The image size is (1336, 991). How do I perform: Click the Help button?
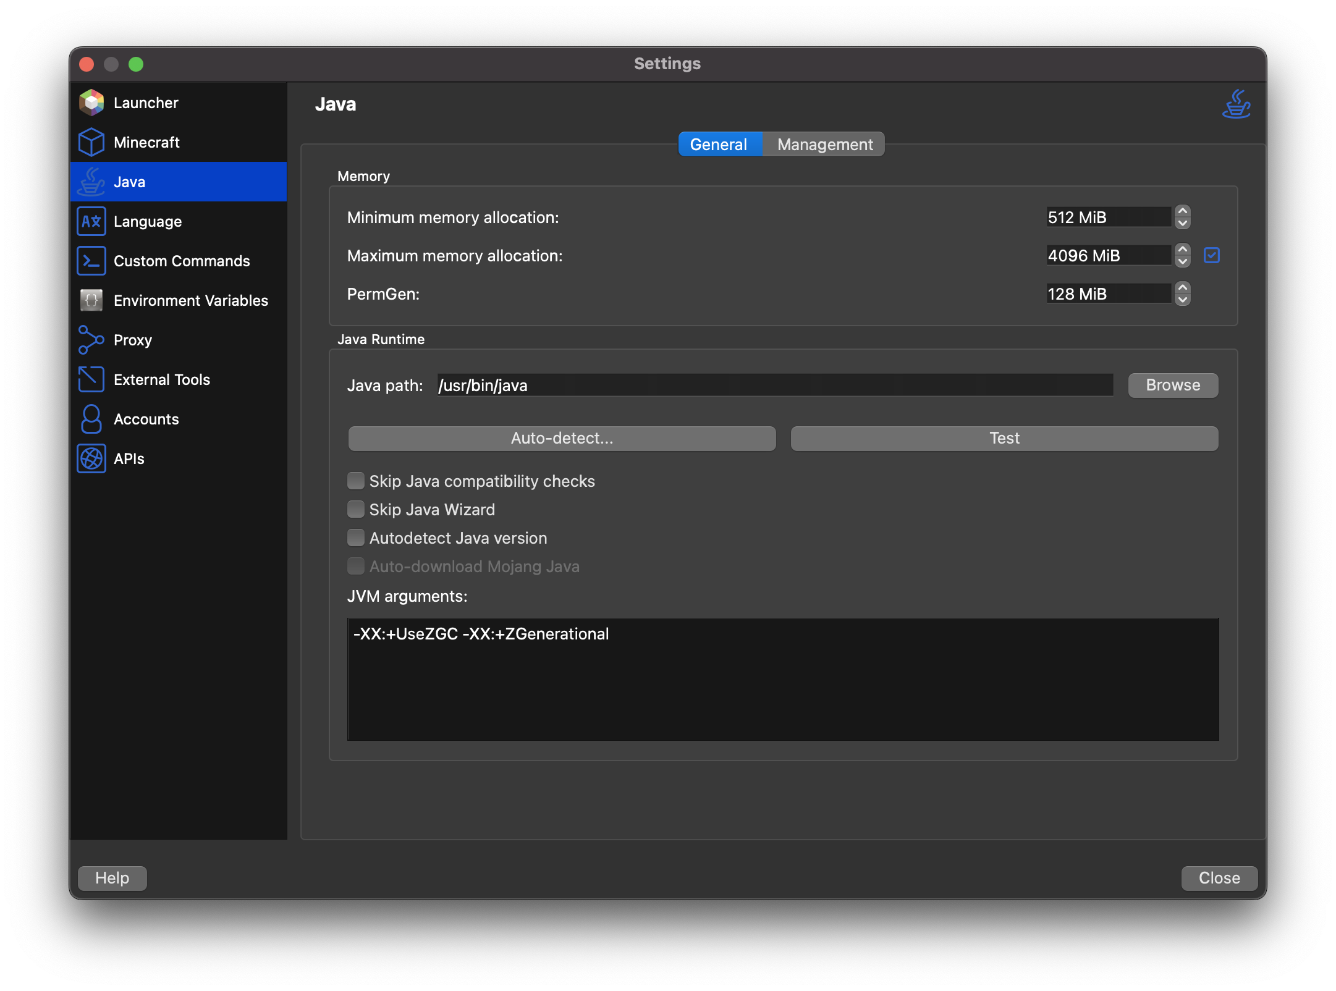tap(112, 878)
